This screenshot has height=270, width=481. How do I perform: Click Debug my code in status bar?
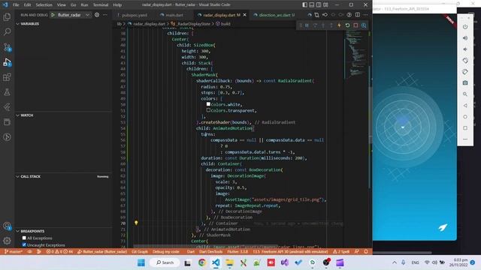[165, 252]
